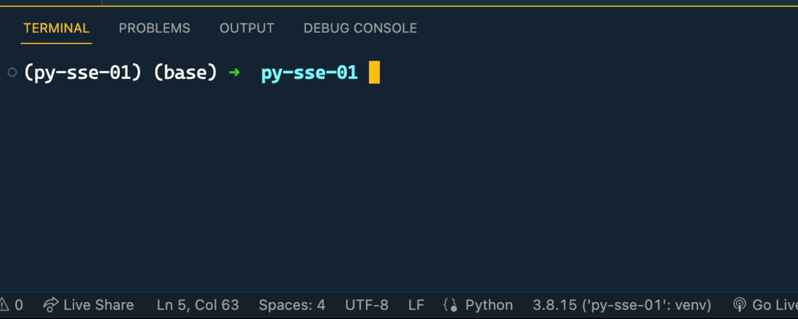
Task: Select the 3.8.15 py-sse-01 venv interpreter
Action: coord(622,305)
